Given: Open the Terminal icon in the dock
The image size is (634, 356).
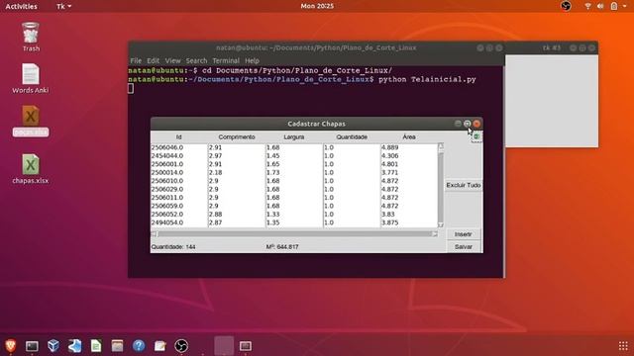Looking at the screenshot, I should pyautogui.click(x=32, y=346).
